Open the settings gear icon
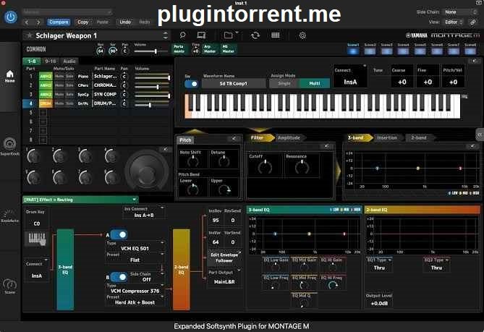Image resolution: width=484 pixels, height=332 pixels. 302,35
